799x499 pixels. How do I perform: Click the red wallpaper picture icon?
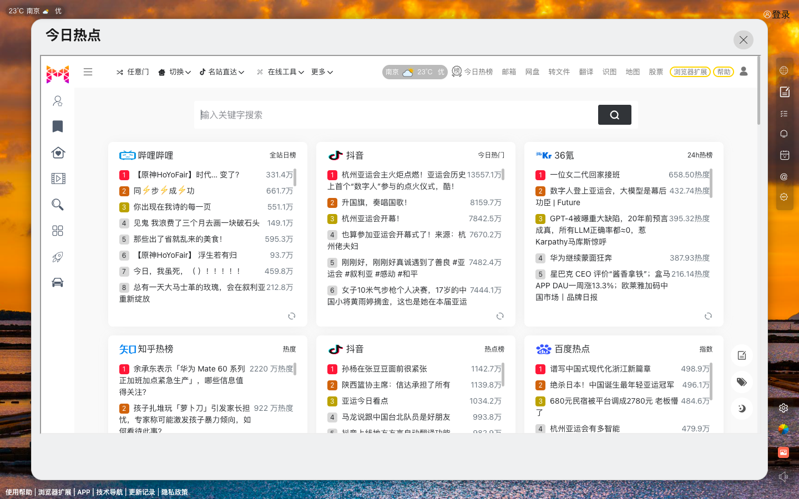point(783,452)
